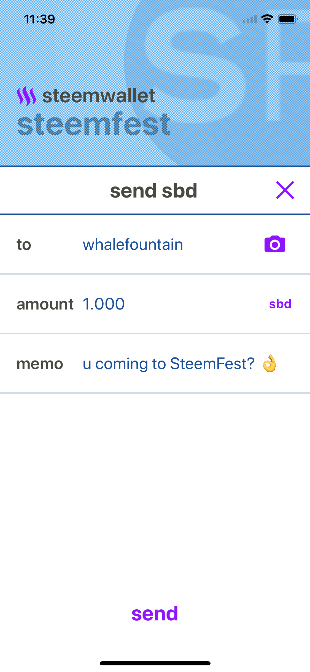The width and height of the screenshot is (310, 672).
Task: Tap the 'memo' field label
Action: (x=40, y=364)
